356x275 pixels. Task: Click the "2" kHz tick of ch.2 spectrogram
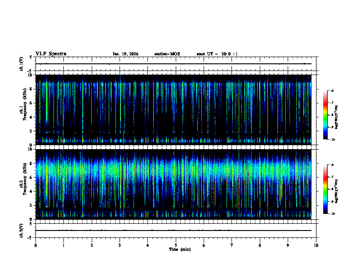click(x=31, y=205)
